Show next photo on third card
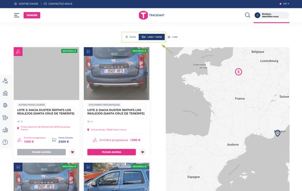 (76, 189)
